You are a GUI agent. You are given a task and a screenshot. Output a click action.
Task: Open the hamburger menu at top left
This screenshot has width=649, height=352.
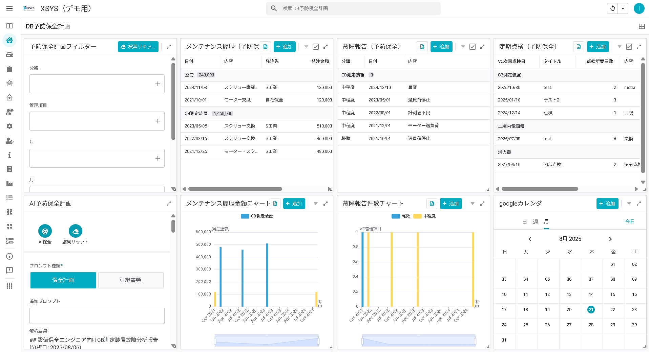(9, 8)
